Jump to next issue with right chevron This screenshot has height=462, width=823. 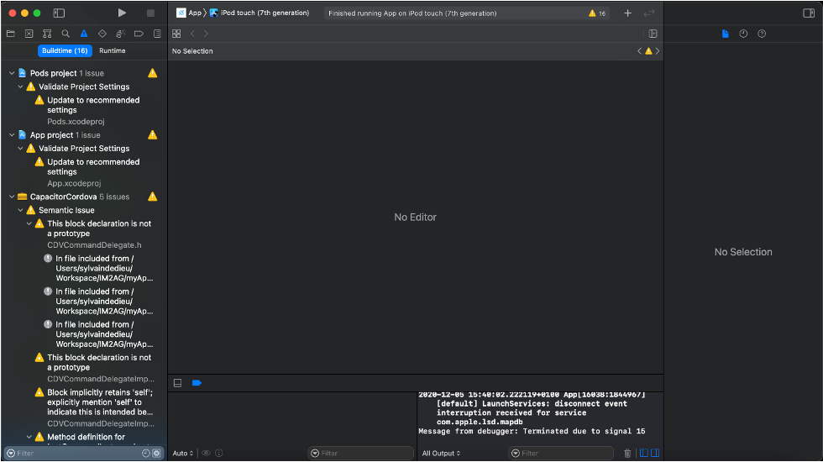coord(657,51)
